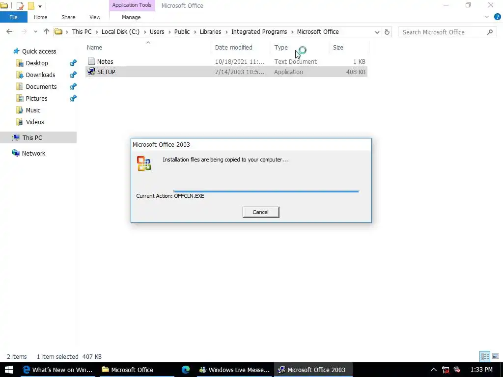Click the Office 2003 installer dialog icon
Image resolution: width=503 pixels, height=377 pixels.
coord(144,163)
